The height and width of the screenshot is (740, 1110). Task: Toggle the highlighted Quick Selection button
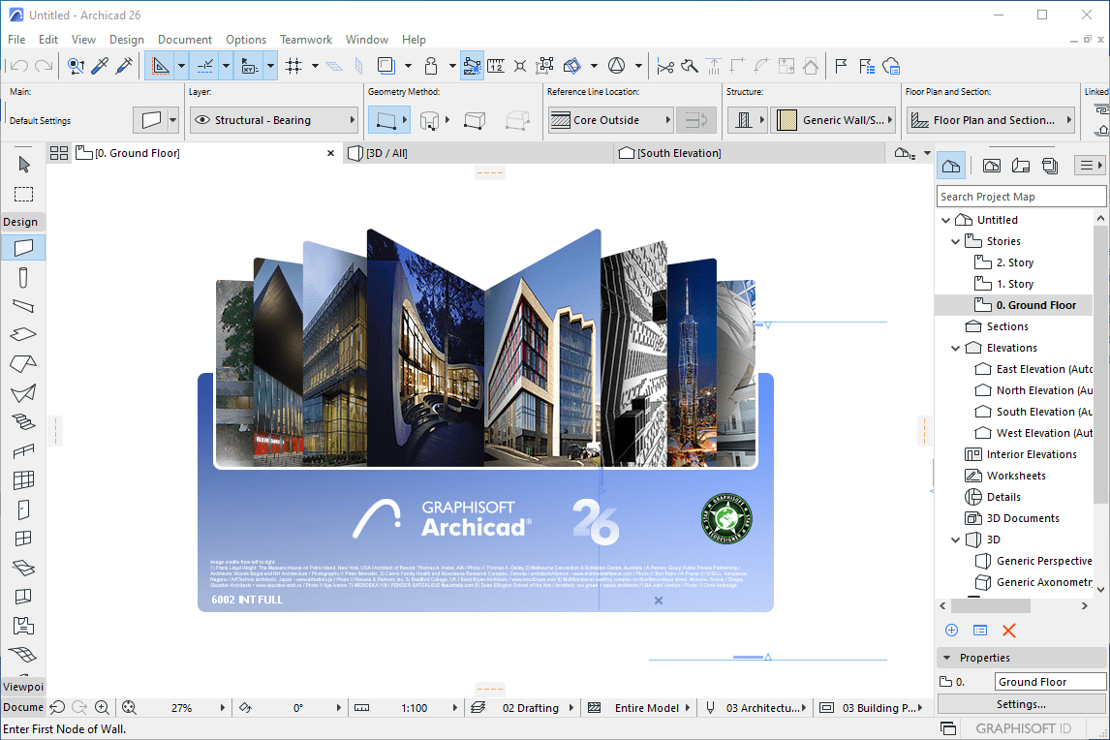click(x=472, y=67)
